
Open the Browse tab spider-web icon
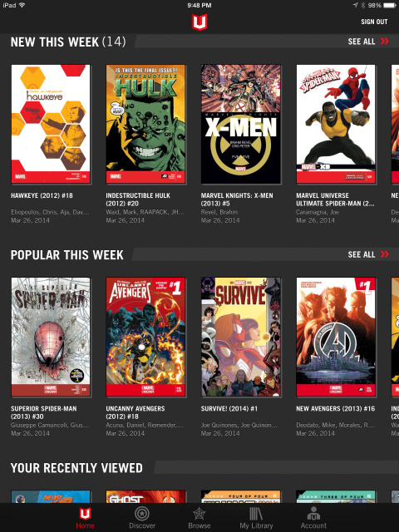(199, 514)
